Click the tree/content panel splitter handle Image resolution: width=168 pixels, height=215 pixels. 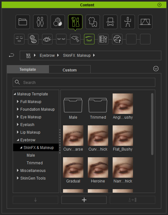60,141
